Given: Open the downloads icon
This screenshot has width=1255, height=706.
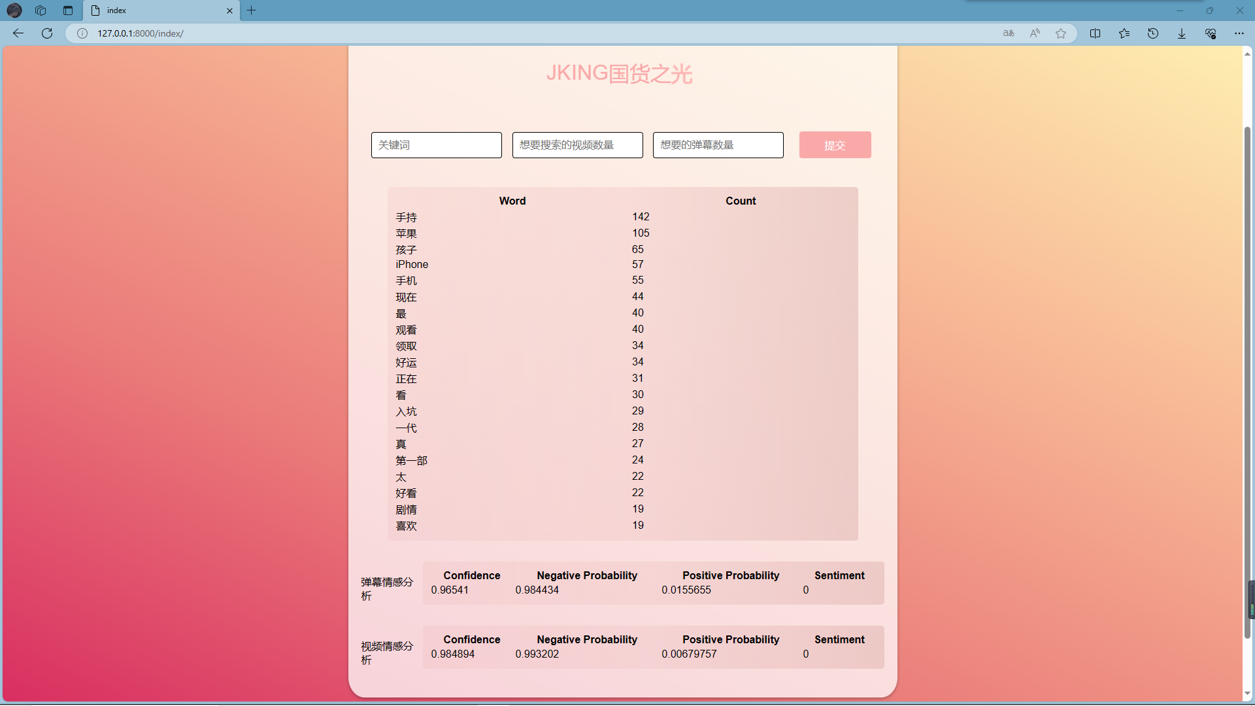Looking at the screenshot, I should pyautogui.click(x=1182, y=33).
